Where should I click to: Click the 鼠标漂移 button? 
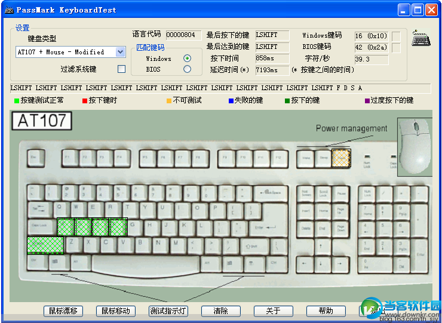coord(63,311)
